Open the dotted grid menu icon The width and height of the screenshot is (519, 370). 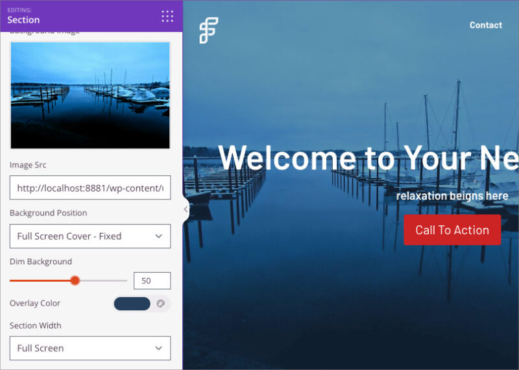(x=167, y=16)
